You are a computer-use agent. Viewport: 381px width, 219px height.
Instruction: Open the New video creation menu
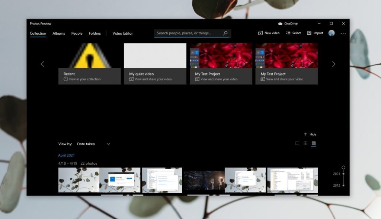[x=269, y=33]
